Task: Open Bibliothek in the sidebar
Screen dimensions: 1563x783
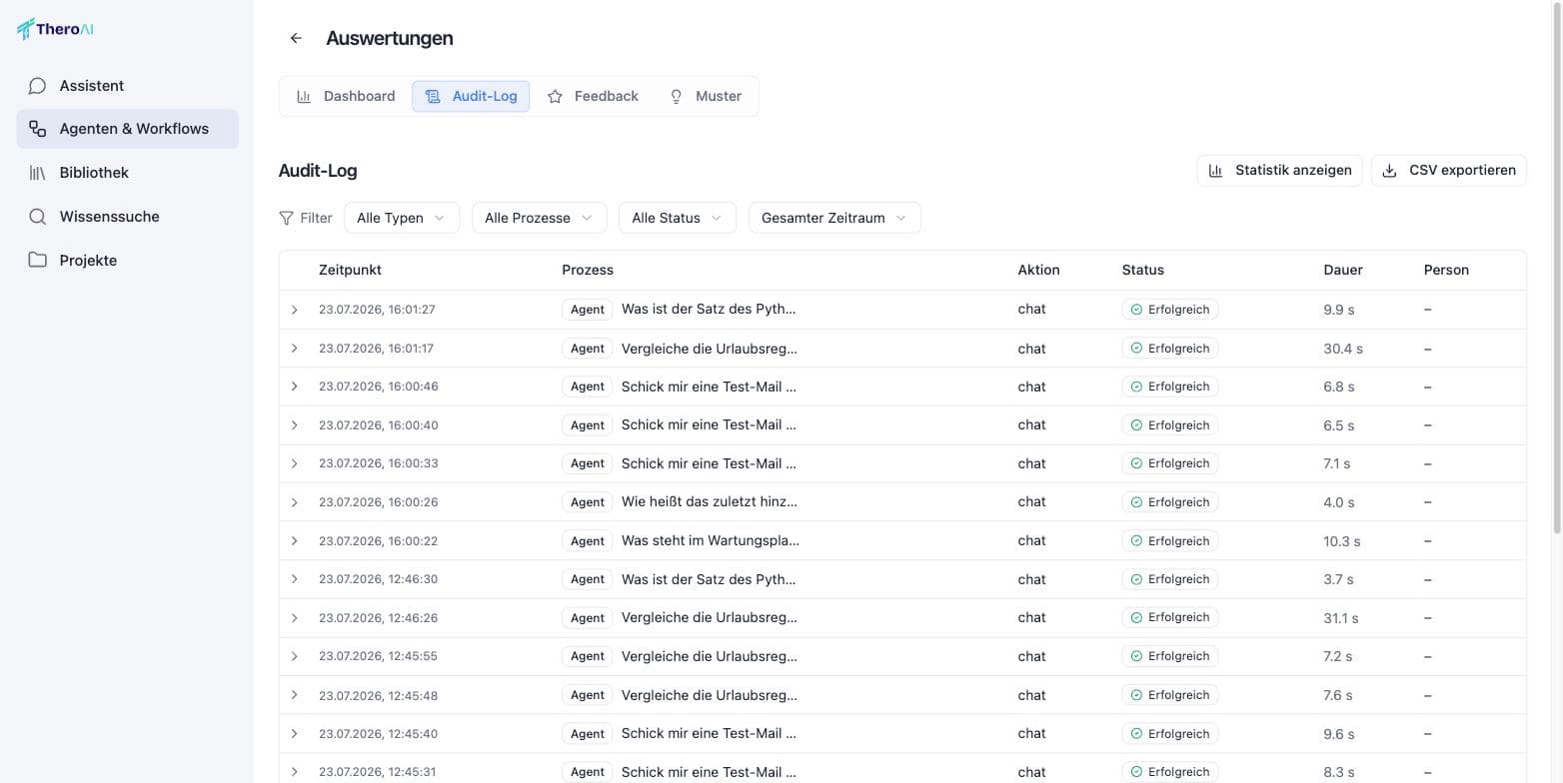Action: pyautogui.click(x=127, y=173)
